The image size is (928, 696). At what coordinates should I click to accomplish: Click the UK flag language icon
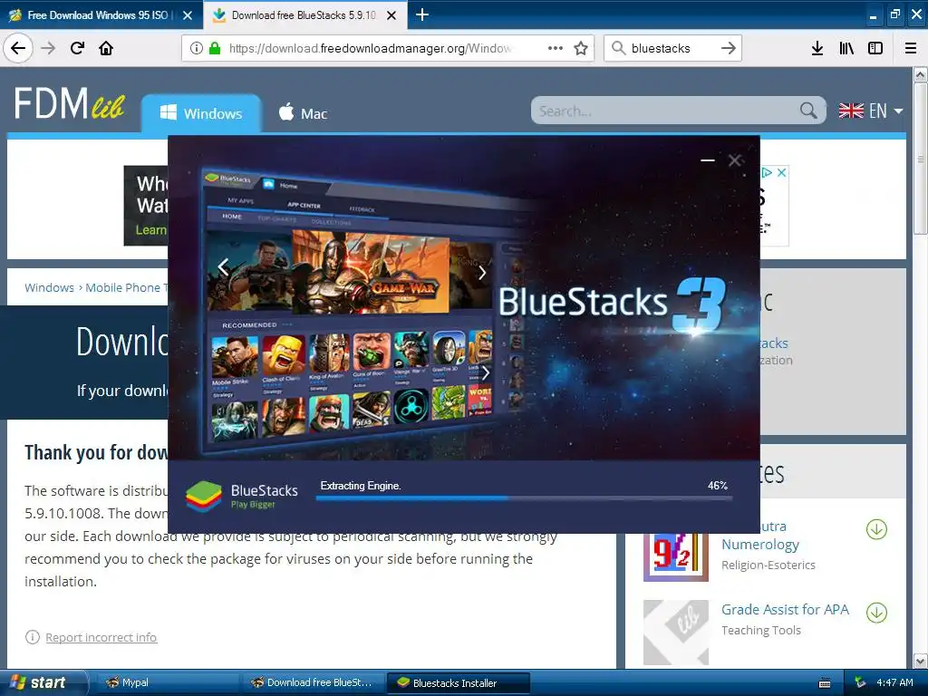[851, 111]
